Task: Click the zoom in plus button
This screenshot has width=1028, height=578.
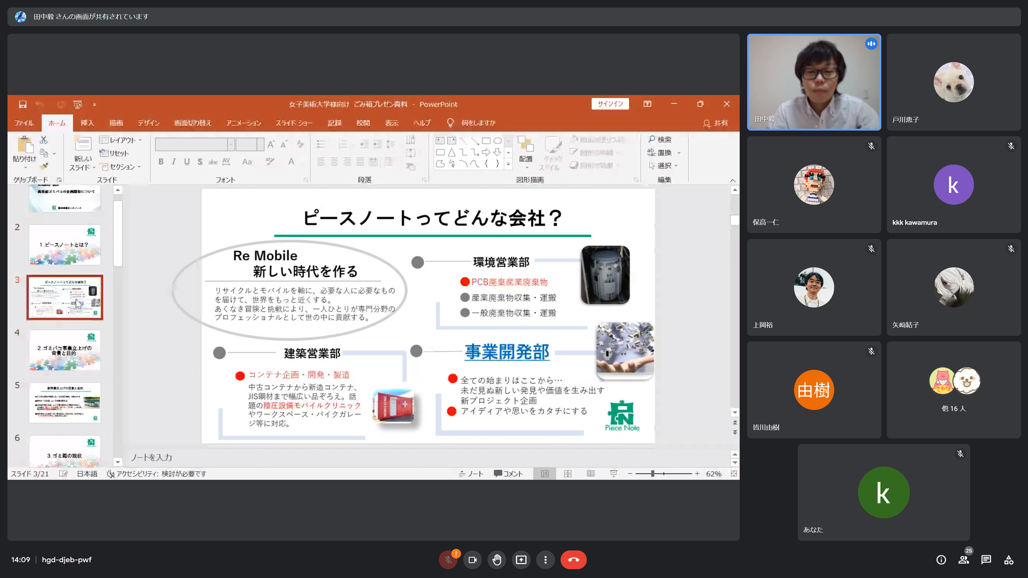Action: pos(697,474)
